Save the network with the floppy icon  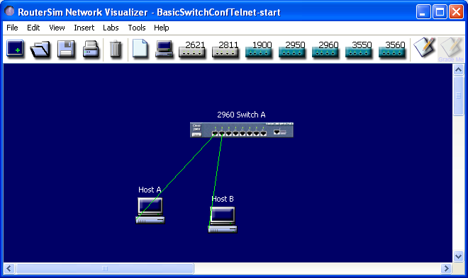[x=66, y=49]
